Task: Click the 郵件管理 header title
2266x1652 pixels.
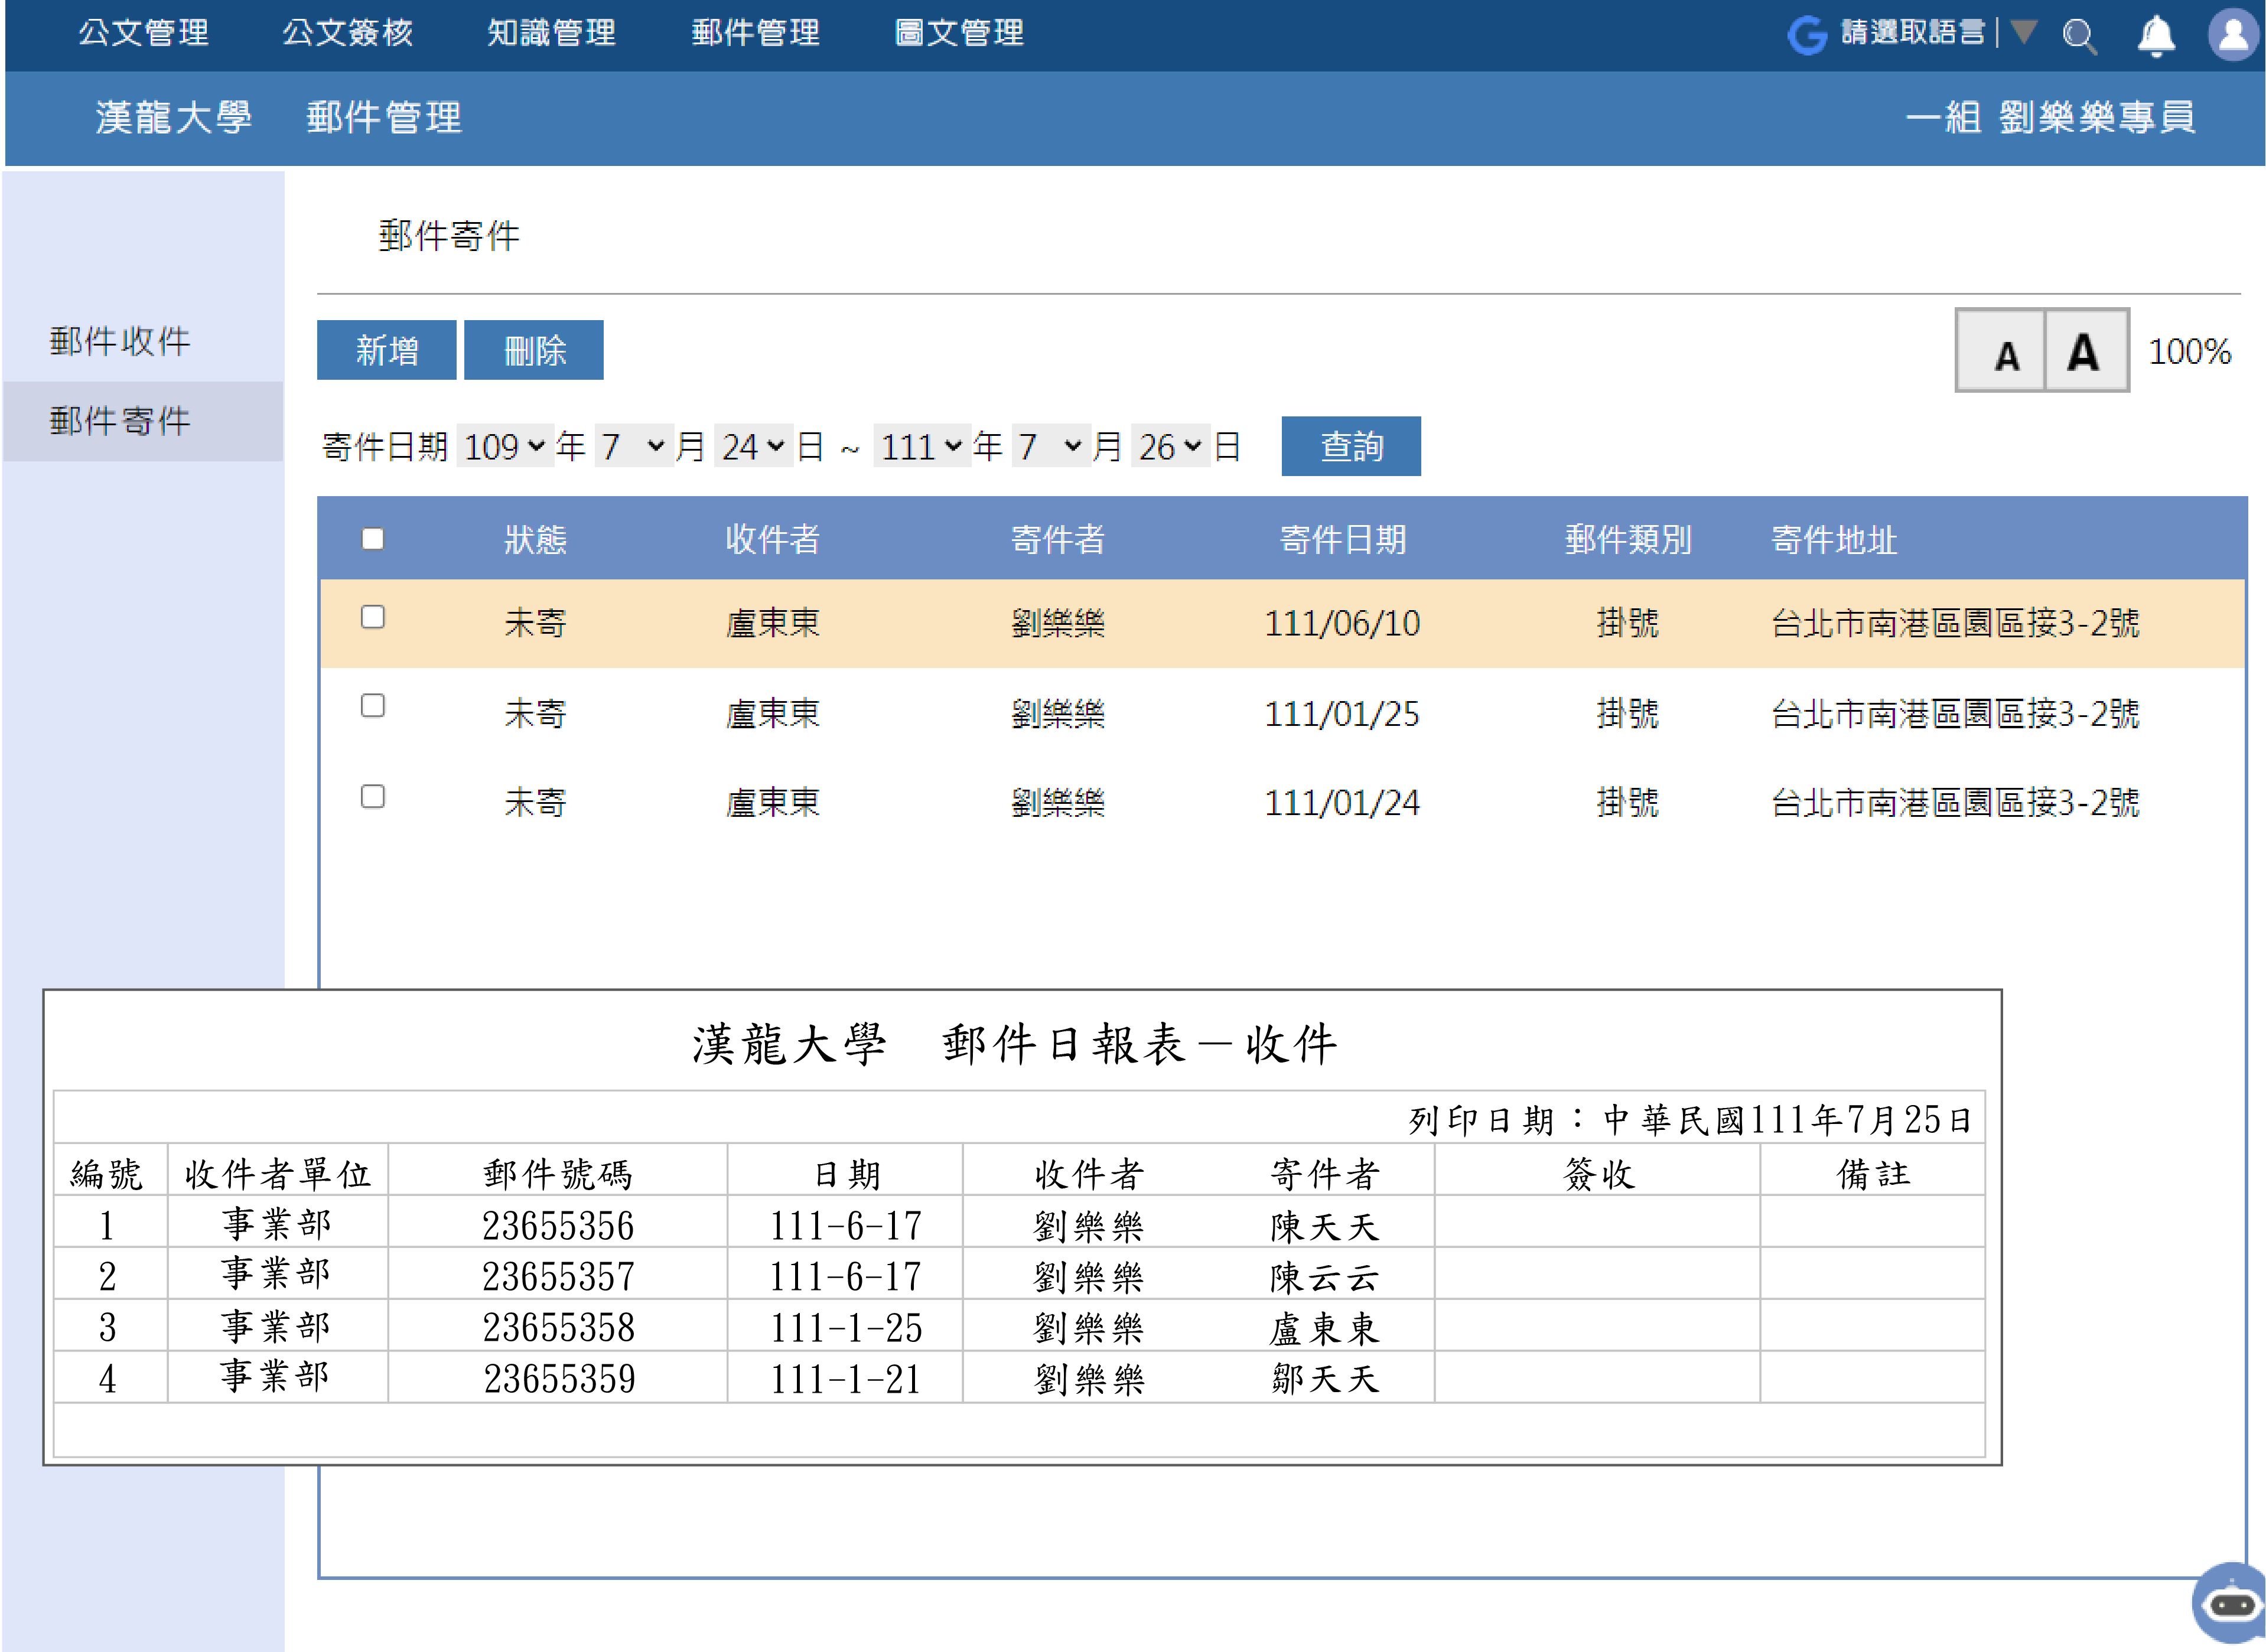Action: [x=384, y=118]
